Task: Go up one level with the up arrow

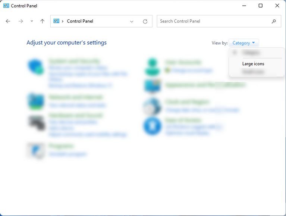Action: (x=42, y=21)
